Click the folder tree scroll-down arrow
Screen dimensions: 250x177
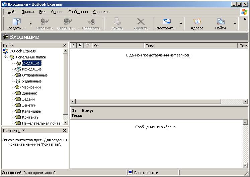point(65,123)
